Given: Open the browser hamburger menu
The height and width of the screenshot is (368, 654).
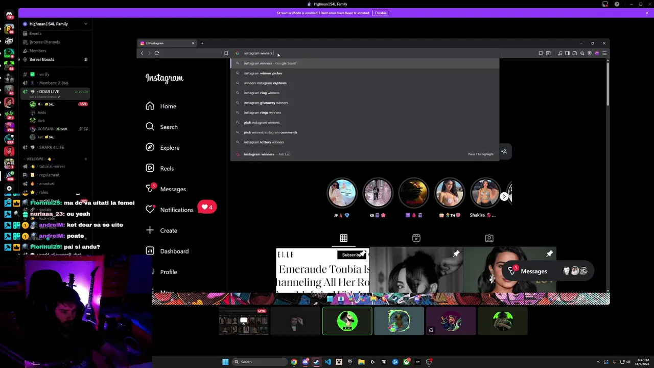Looking at the screenshot, I should coord(604,53).
